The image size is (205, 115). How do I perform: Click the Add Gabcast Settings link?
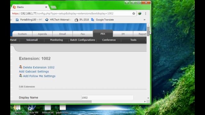coord(34,72)
